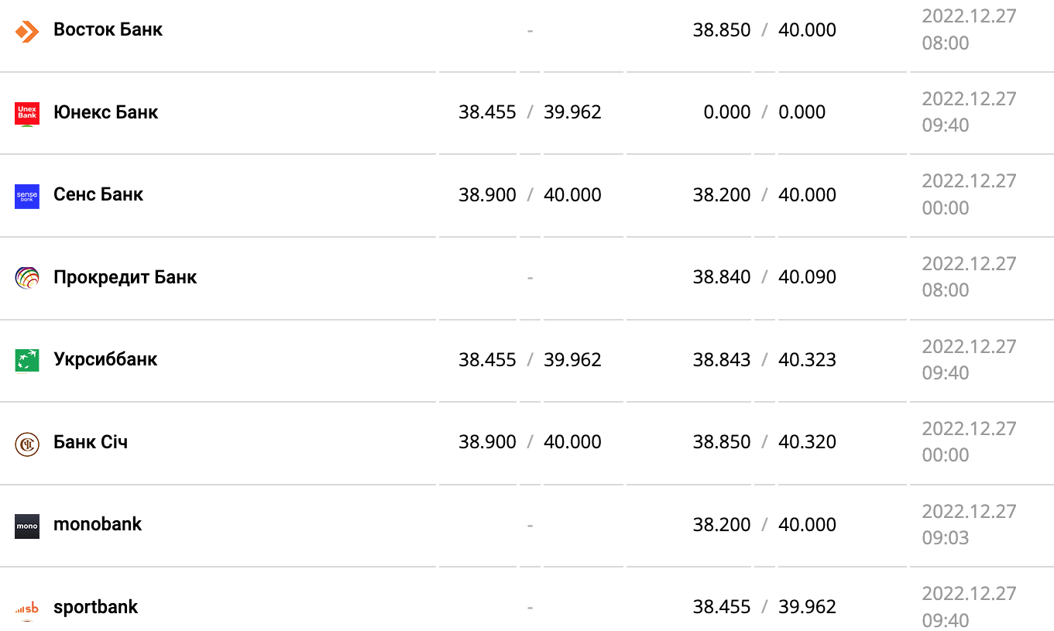Image resolution: width=1054 pixels, height=631 pixels.
Task: Click the Банк Січ round emblem logo
Action: click(x=27, y=444)
